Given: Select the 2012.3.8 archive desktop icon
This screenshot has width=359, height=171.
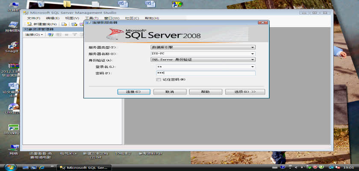Looking at the screenshot, I should point(11,70).
